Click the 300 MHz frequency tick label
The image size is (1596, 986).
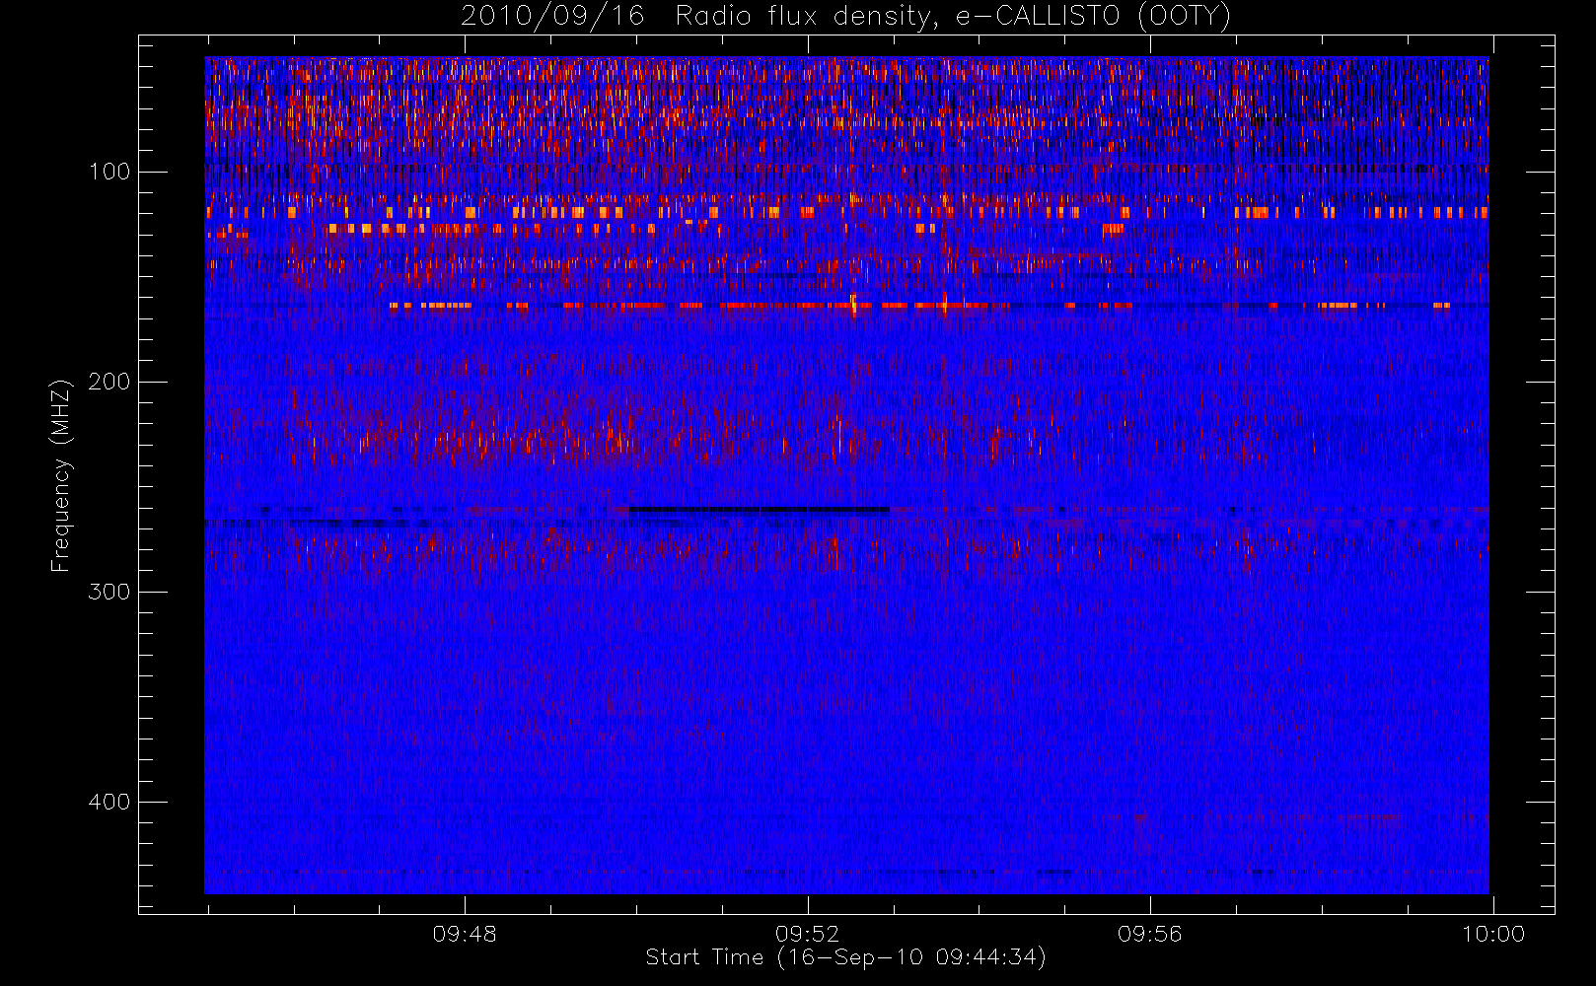(x=109, y=592)
